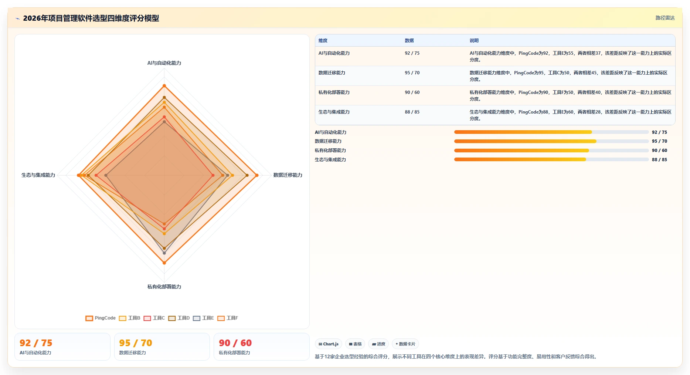Click radar axis label 生态与集成能力
Image resolution: width=690 pixels, height=375 pixels.
(38, 175)
